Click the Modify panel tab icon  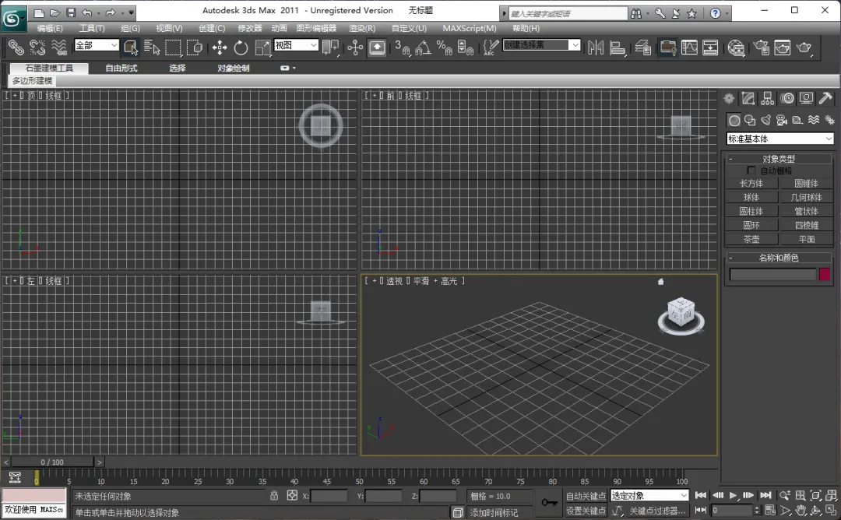tap(748, 99)
